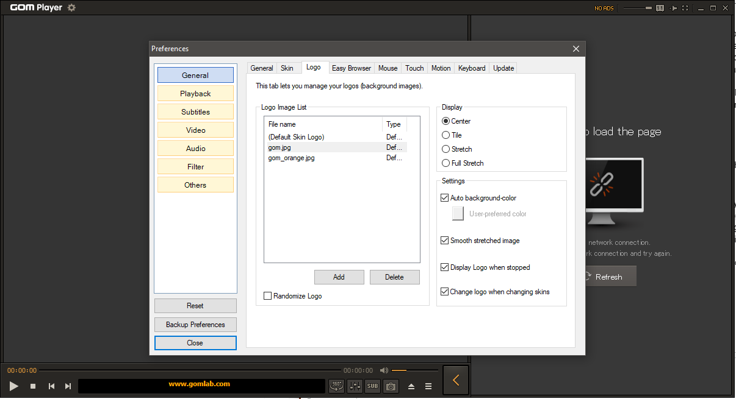Open the 360° video mode icon

click(x=336, y=386)
